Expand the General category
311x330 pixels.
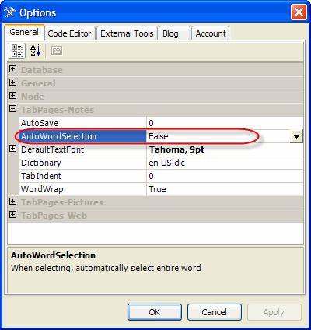pyautogui.click(x=12, y=82)
